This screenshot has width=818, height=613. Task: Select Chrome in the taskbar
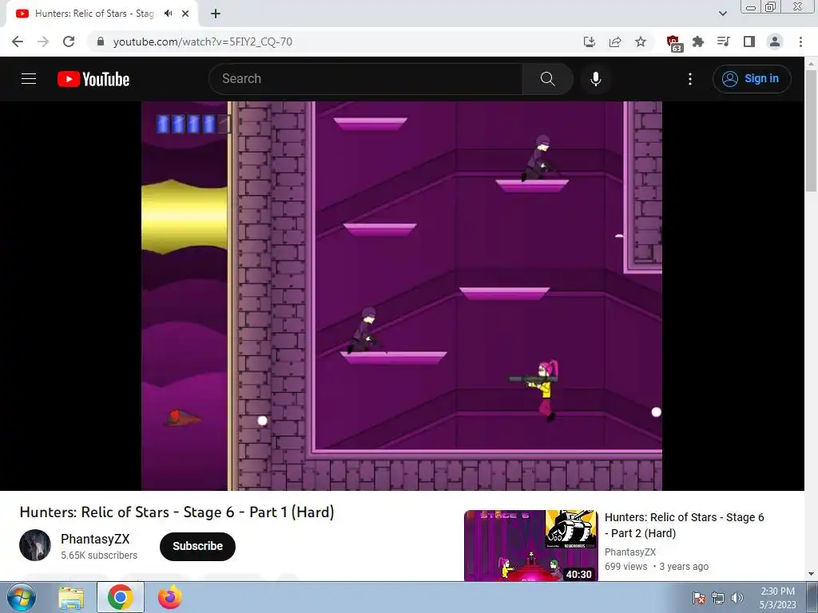(x=120, y=597)
